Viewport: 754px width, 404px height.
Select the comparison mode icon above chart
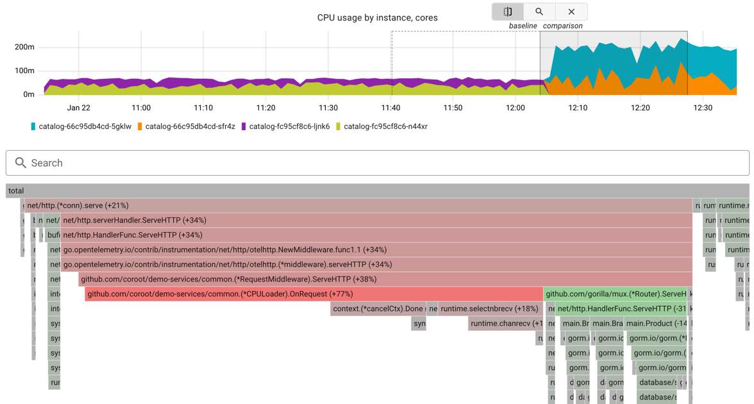[507, 12]
